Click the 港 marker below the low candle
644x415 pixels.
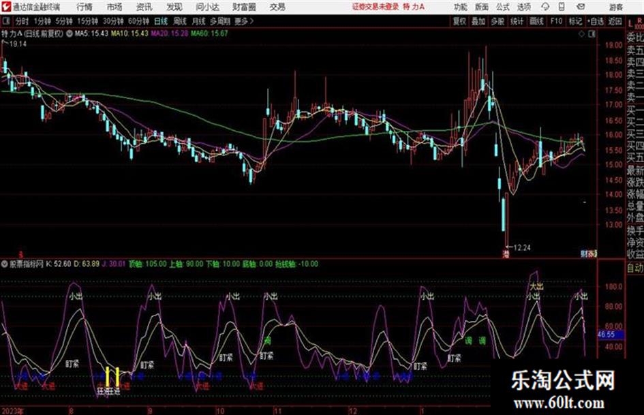coord(506,255)
